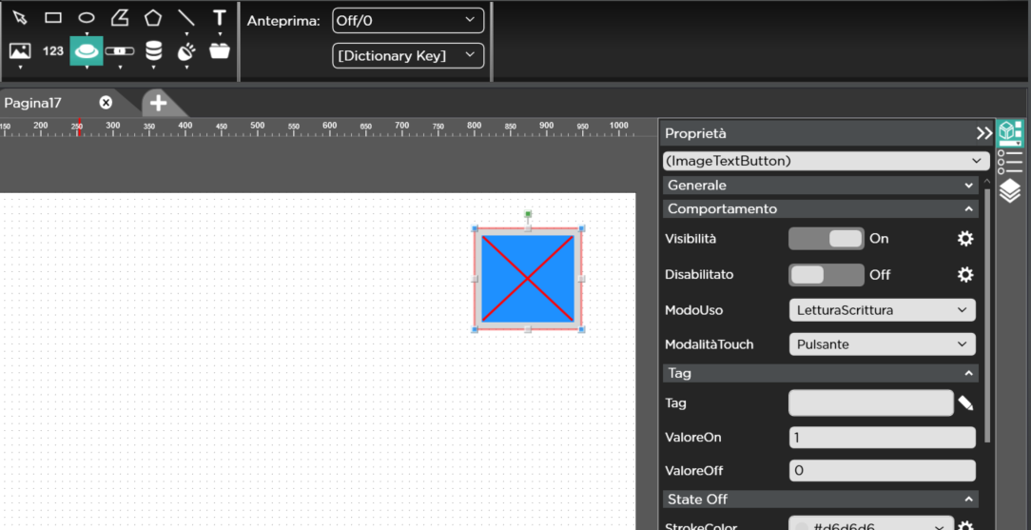Open the Anteprima Off/0 dropdown
This screenshot has height=530, width=1031.
(407, 20)
